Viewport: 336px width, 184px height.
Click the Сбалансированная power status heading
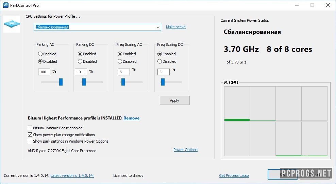[x=252, y=32]
